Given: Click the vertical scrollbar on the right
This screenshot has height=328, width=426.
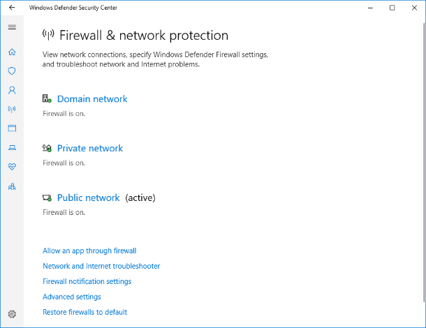Looking at the screenshot, I should [x=425, y=163].
